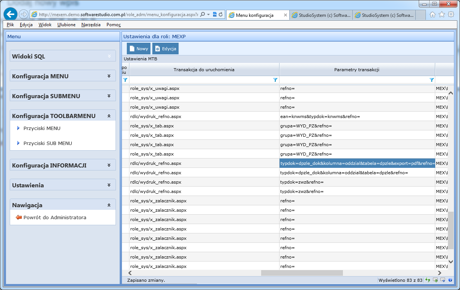Click grid scroll-up arrow
This screenshot has width=460, height=290.
(451, 93)
